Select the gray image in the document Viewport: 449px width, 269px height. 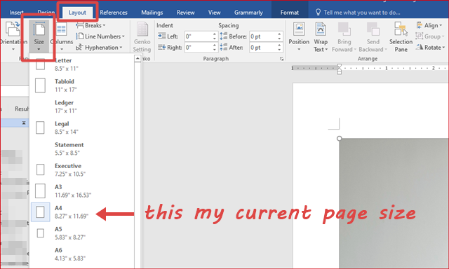click(x=394, y=203)
